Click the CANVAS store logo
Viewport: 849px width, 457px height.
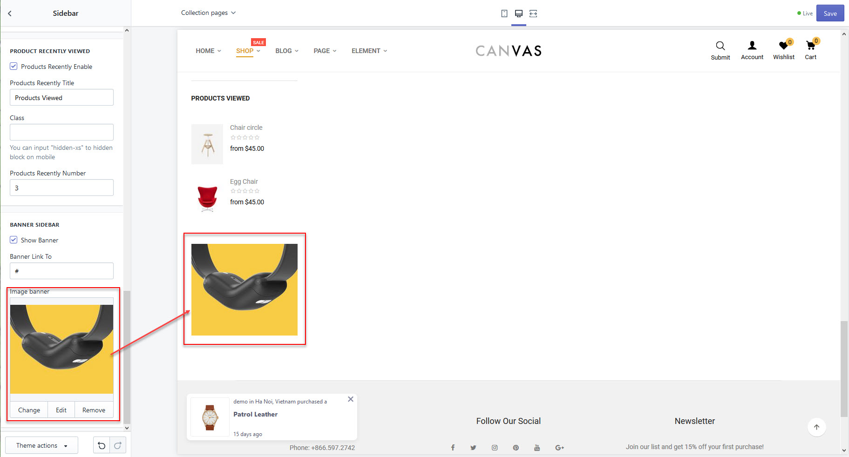[509, 51]
